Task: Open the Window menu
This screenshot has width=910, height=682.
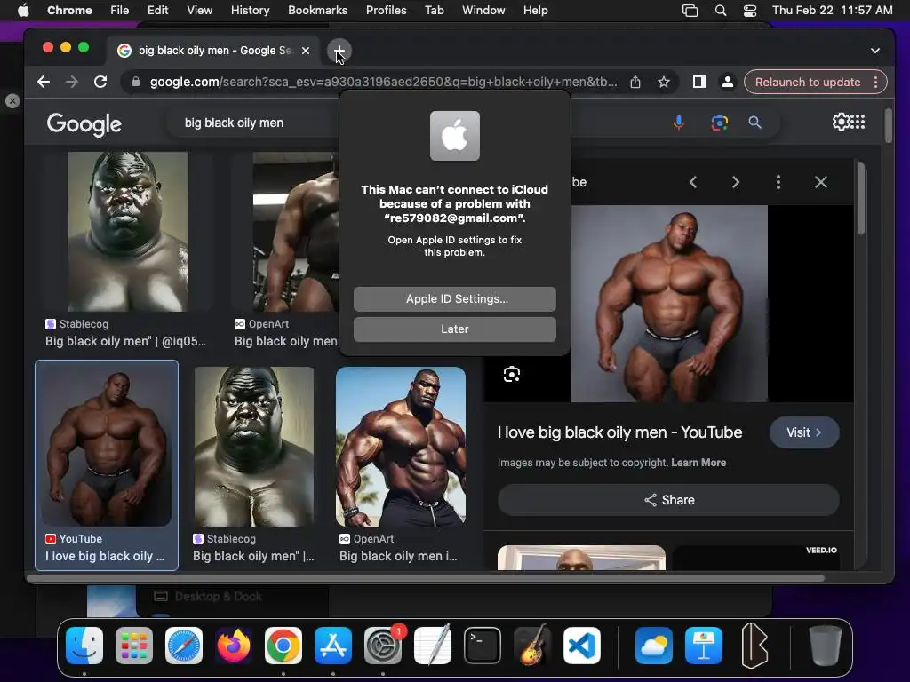Action: [x=483, y=11]
